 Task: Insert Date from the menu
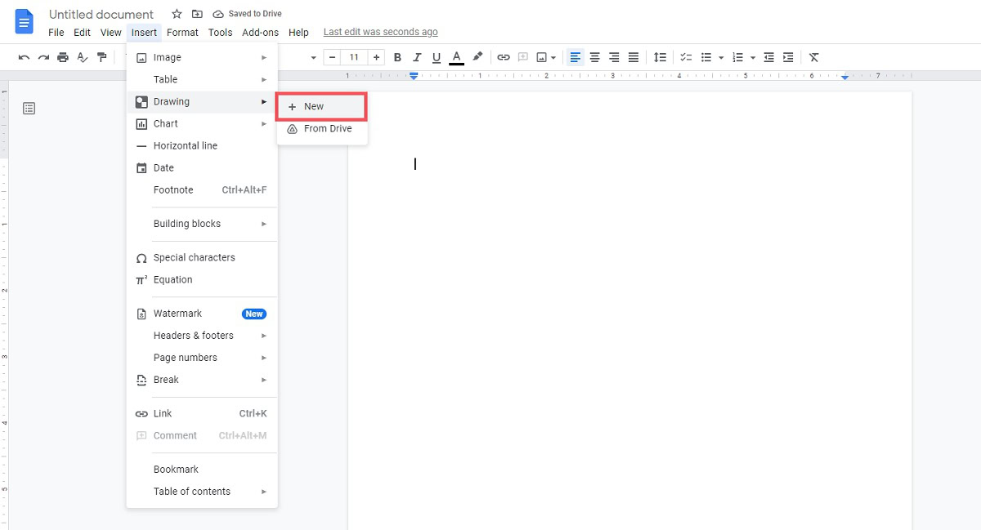pyautogui.click(x=202, y=167)
